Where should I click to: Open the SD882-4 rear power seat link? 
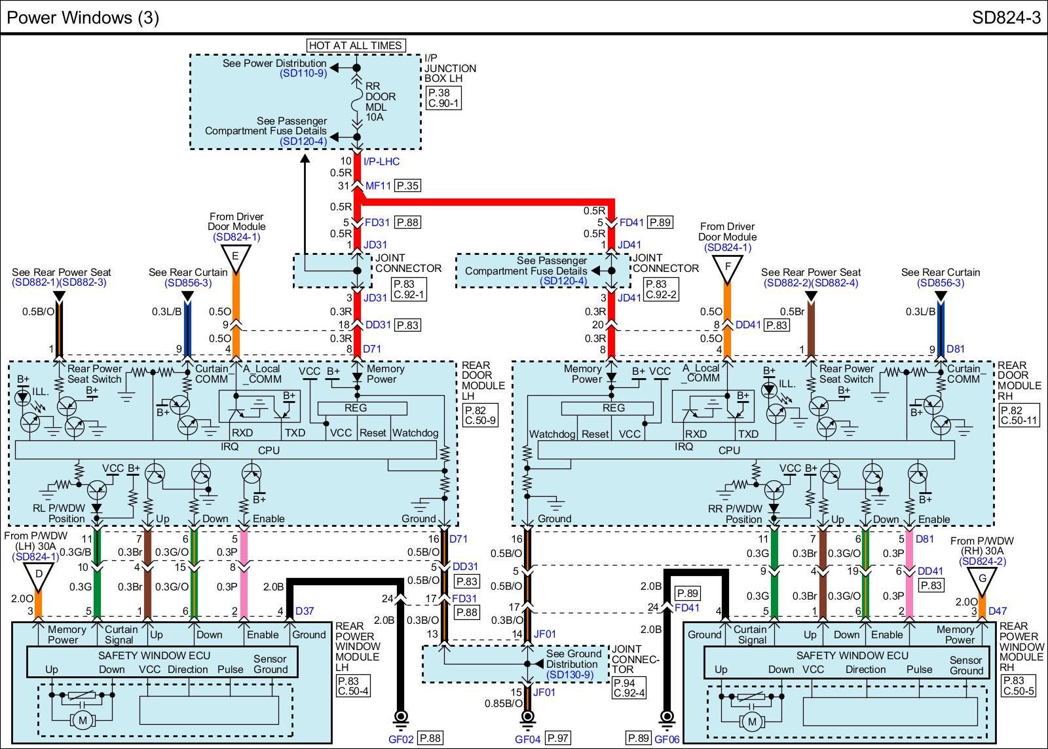[x=834, y=283]
